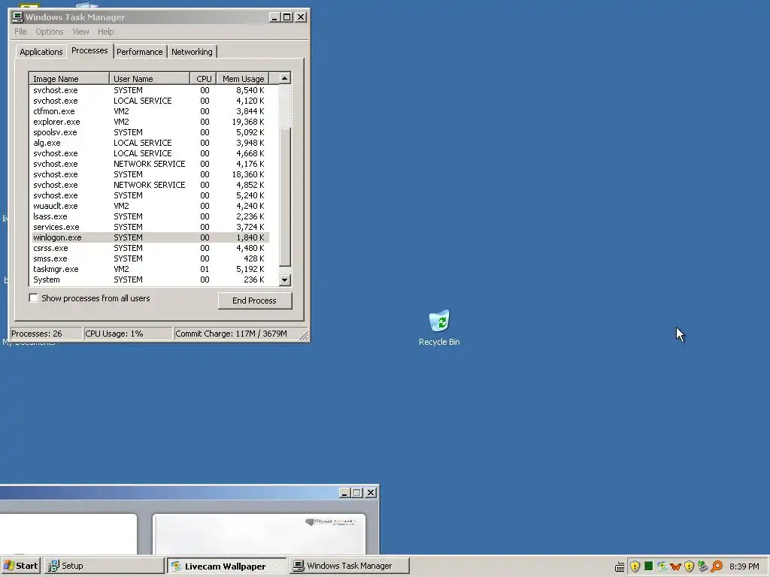
Task: Click the Livecam Wallpaper tray icon beside butterfly
Action: (662, 566)
